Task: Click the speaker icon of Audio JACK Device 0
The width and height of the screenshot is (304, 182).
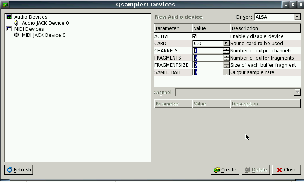Action: click(x=17, y=23)
